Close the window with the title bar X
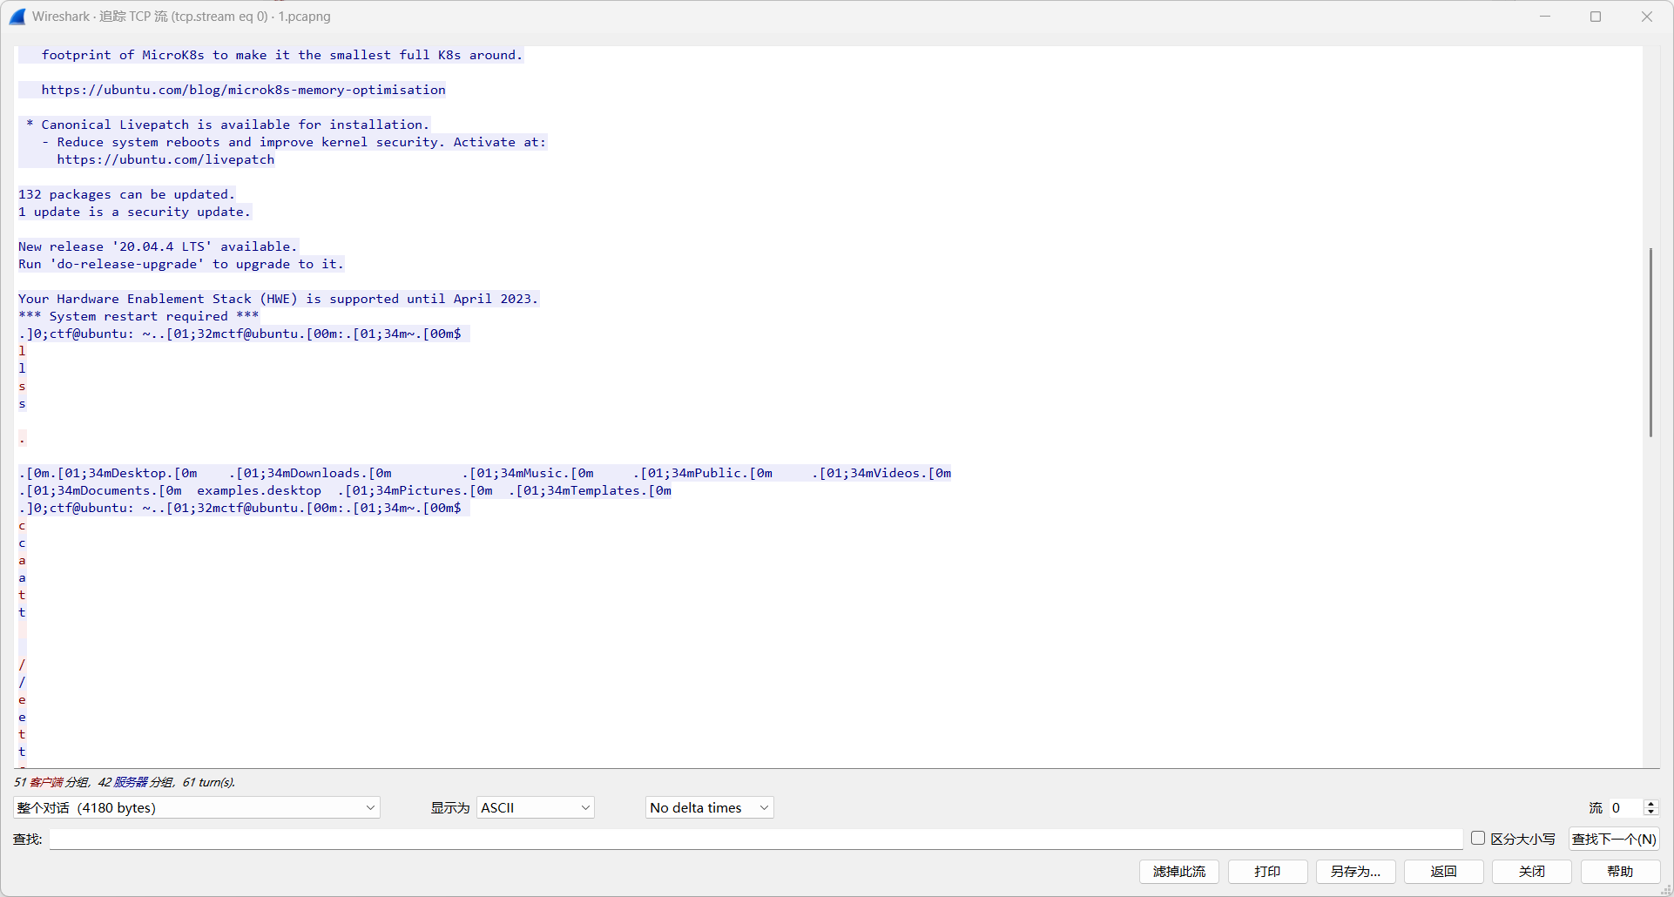This screenshot has height=897, width=1674. point(1647,17)
